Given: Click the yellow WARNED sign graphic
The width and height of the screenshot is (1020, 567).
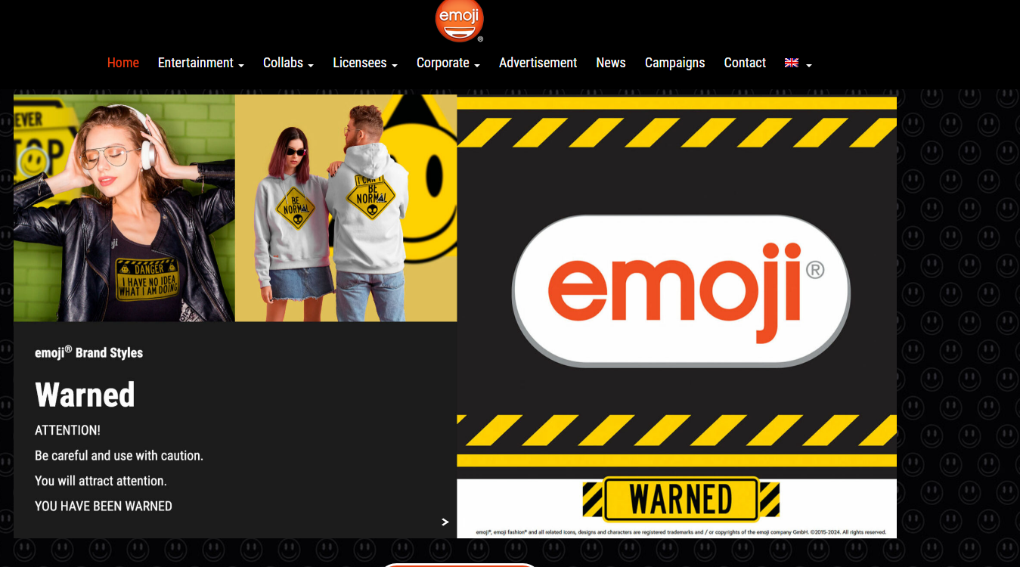Looking at the screenshot, I should pyautogui.click(x=681, y=499).
